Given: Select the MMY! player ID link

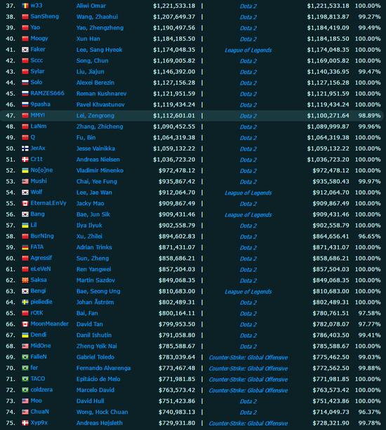Looking at the screenshot, I should click(x=38, y=115).
